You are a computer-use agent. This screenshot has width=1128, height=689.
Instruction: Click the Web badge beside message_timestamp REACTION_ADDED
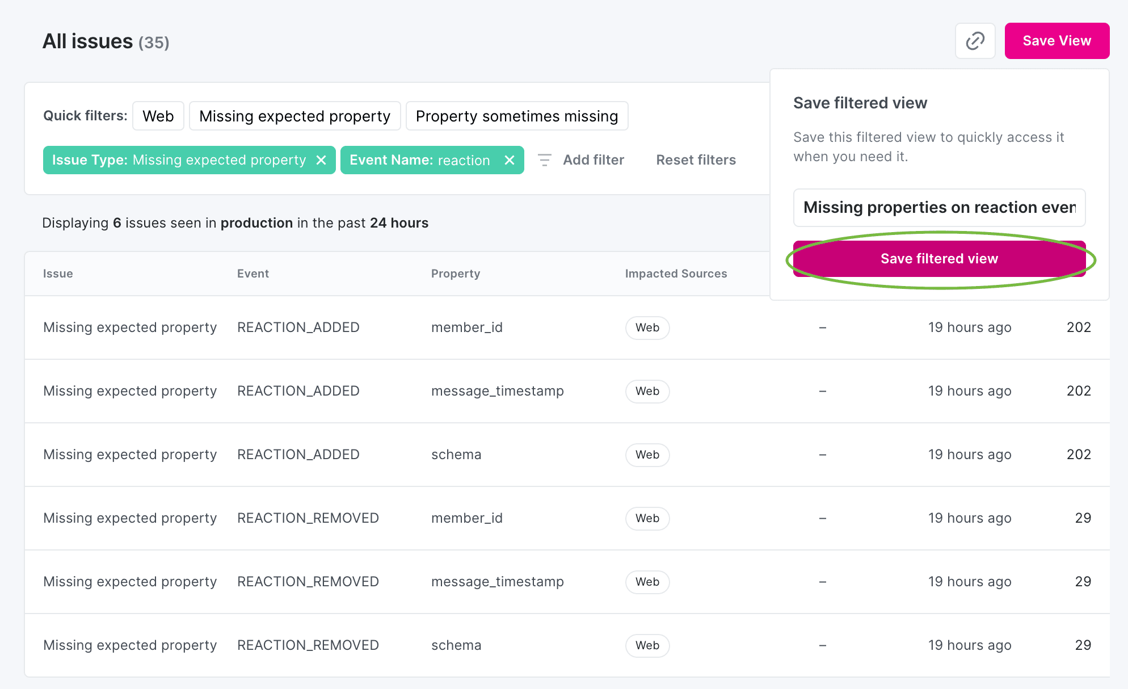pos(647,391)
